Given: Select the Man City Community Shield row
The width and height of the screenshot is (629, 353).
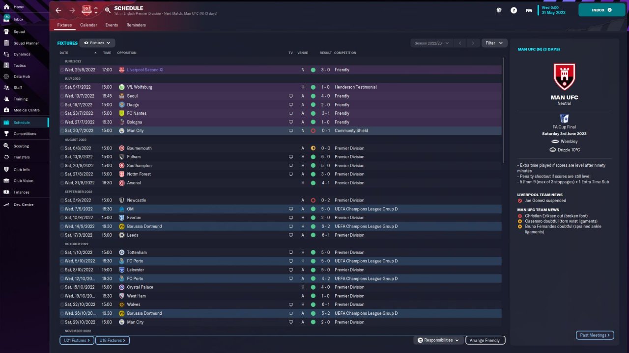Looking at the screenshot, I should point(281,131).
